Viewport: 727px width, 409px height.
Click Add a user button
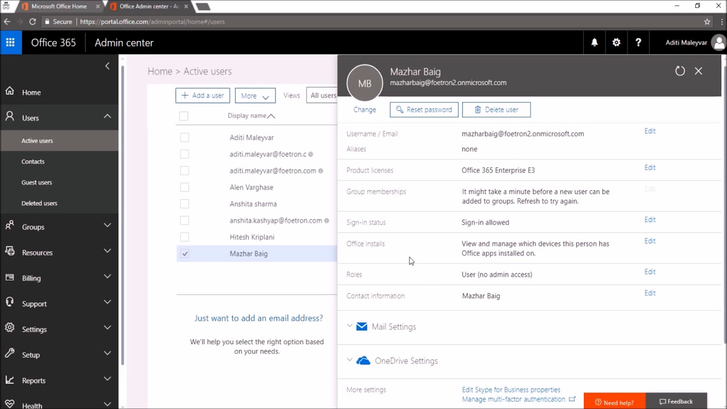point(203,95)
